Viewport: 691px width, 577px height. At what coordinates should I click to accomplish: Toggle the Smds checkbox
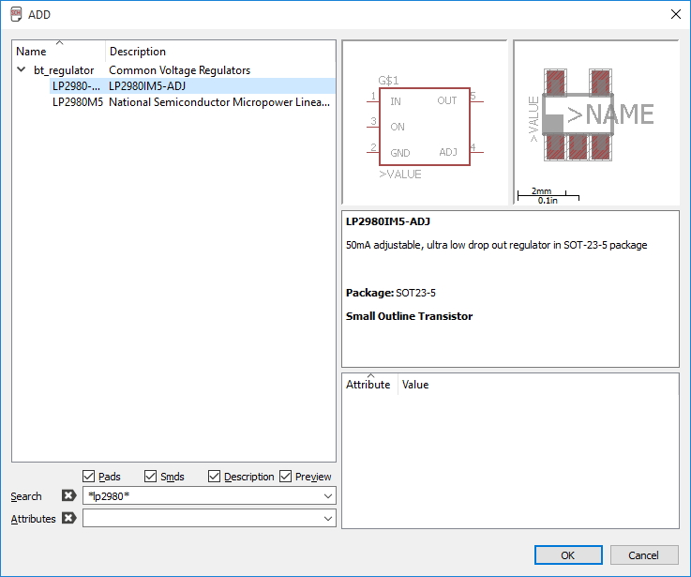tap(150, 476)
